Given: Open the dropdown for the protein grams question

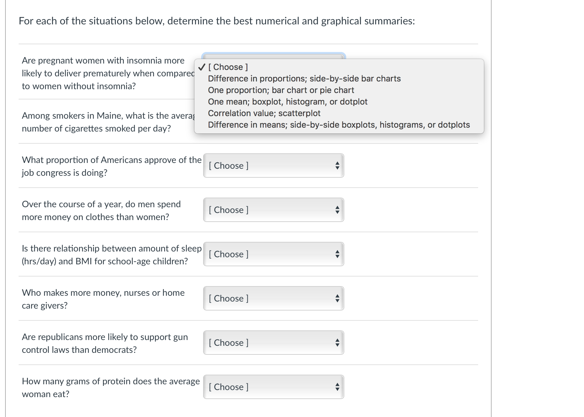Looking at the screenshot, I should pyautogui.click(x=273, y=387).
